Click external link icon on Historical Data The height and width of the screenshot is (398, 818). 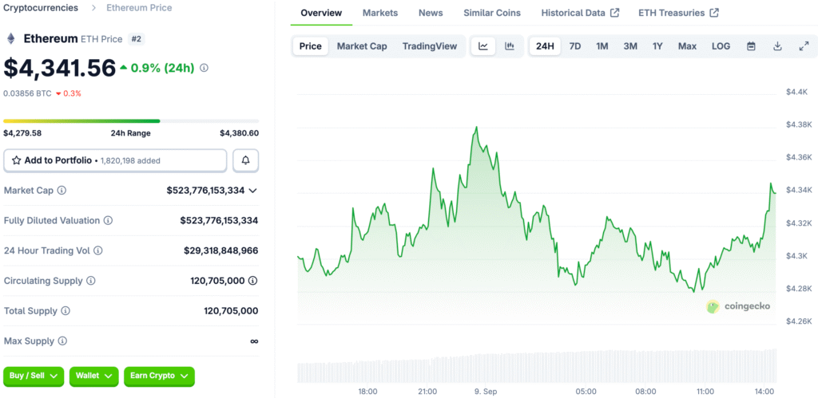(x=614, y=13)
